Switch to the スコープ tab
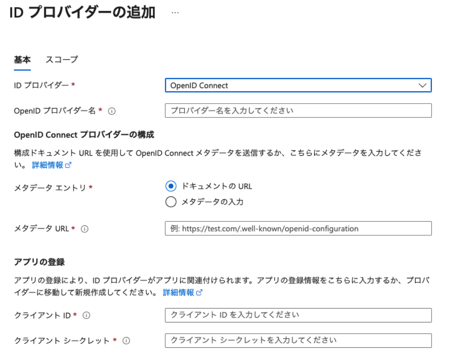This screenshot has width=453, height=363. [x=62, y=59]
